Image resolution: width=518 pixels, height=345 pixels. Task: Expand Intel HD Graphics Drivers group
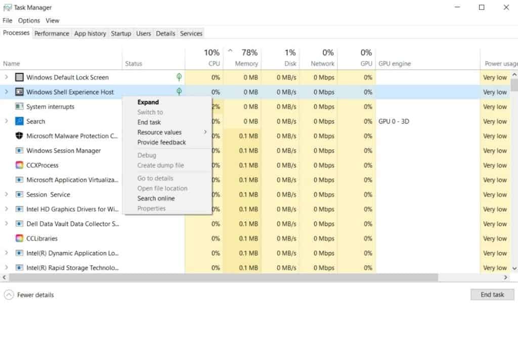[6, 209]
